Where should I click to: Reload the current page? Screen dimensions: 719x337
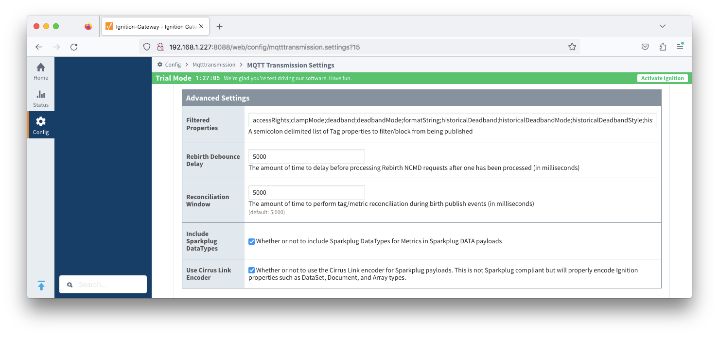[x=74, y=47]
